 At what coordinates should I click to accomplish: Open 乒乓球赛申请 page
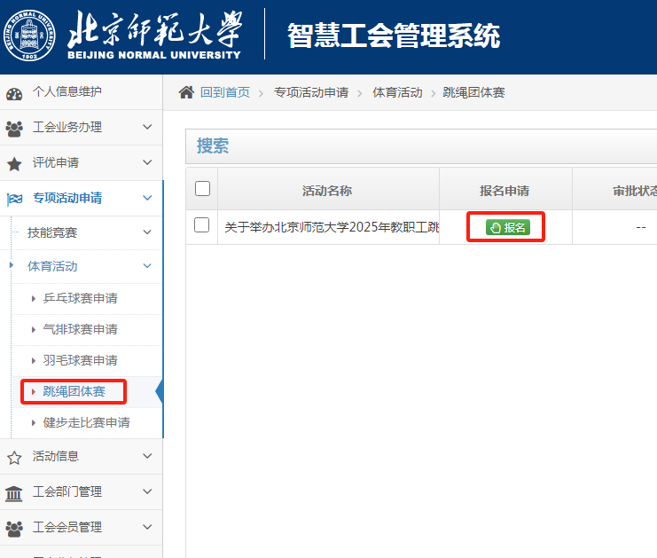pos(87,298)
